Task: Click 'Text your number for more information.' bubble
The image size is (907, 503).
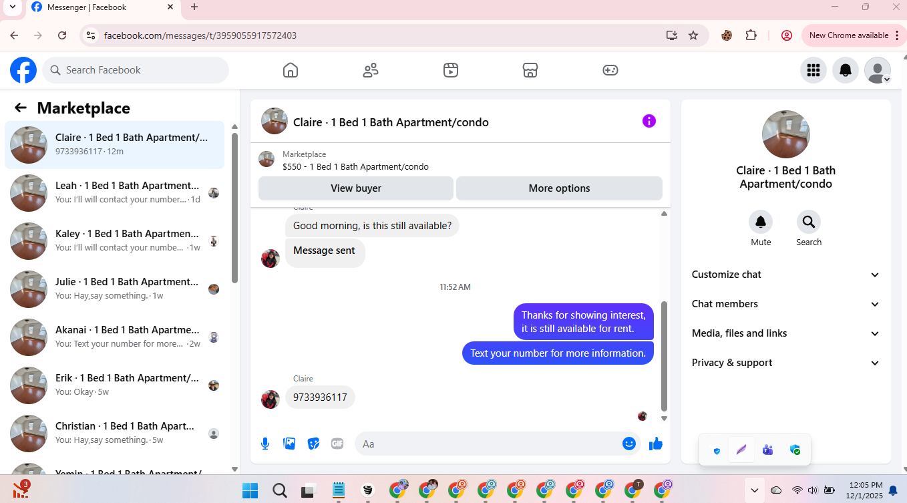Action: (x=558, y=353)
